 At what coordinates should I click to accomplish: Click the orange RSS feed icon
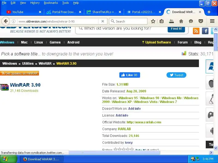tap(196, 31)
